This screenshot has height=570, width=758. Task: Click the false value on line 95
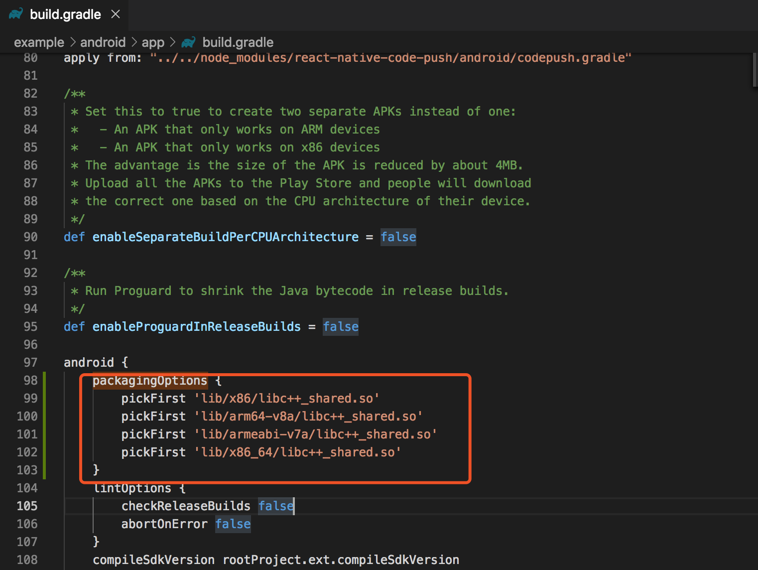(340, 326)
